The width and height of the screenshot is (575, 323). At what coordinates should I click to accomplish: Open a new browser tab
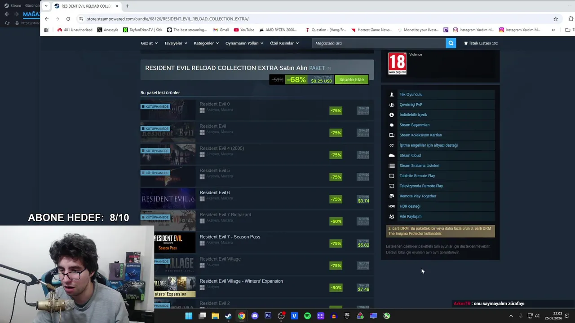tap(128, 6)
